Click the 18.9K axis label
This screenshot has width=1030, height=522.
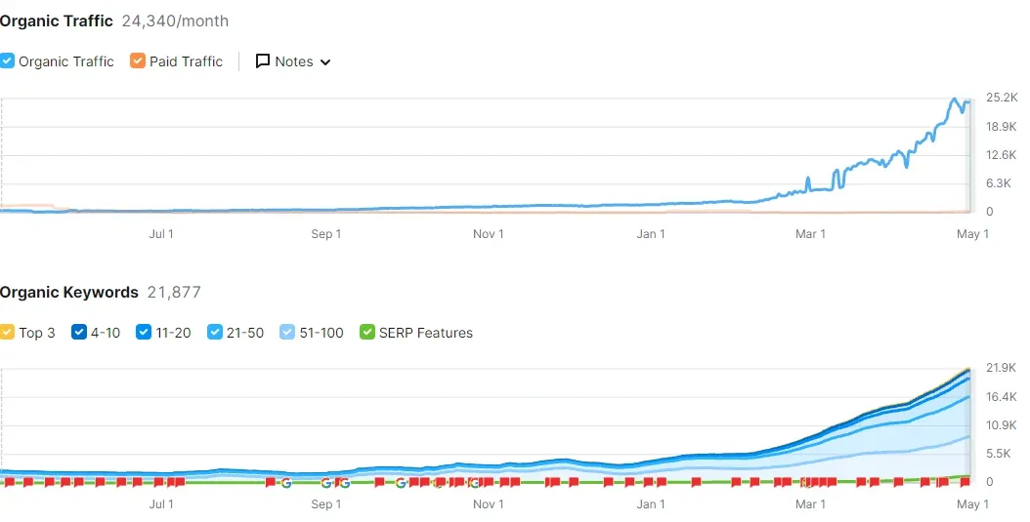pyautogui.click(x=1002, y=126)
